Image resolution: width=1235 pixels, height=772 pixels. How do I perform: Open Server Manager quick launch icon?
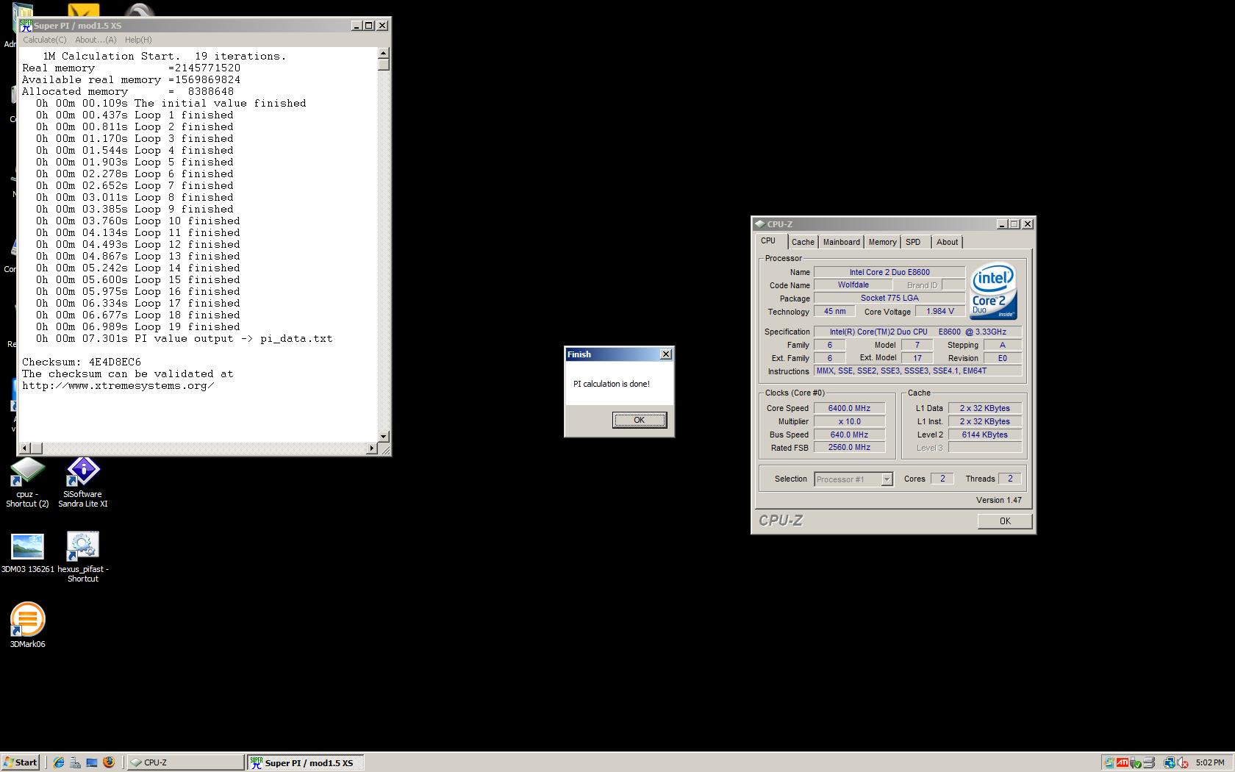[x=75, y=762]
